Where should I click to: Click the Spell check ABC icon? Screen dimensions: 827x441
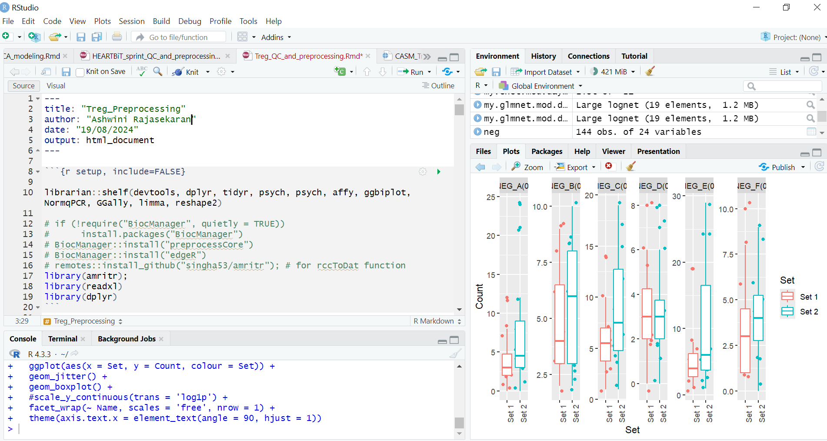(142, 71)
